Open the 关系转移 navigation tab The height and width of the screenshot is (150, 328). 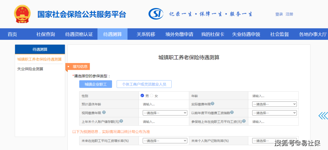point(146,34)
